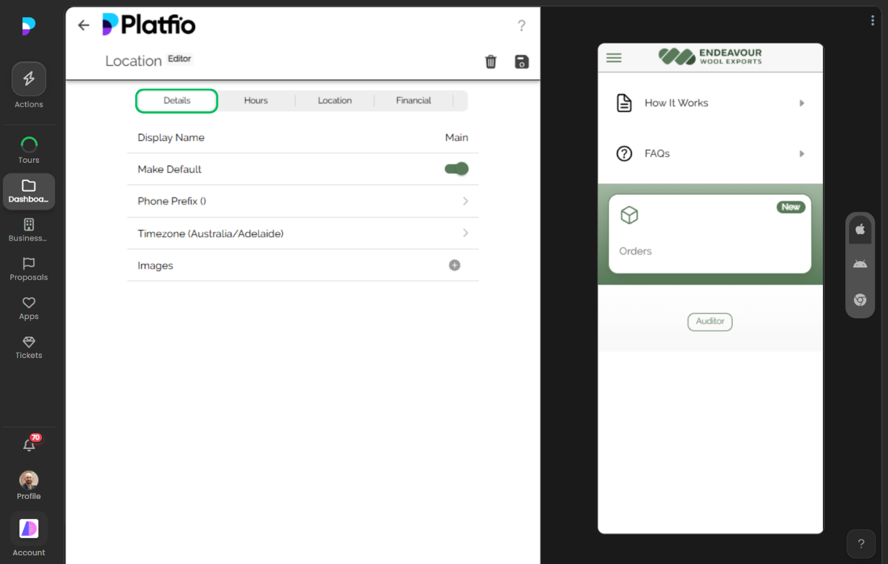
Task: Open the Tickets sidebar icon
Action: tap(29, 343)
